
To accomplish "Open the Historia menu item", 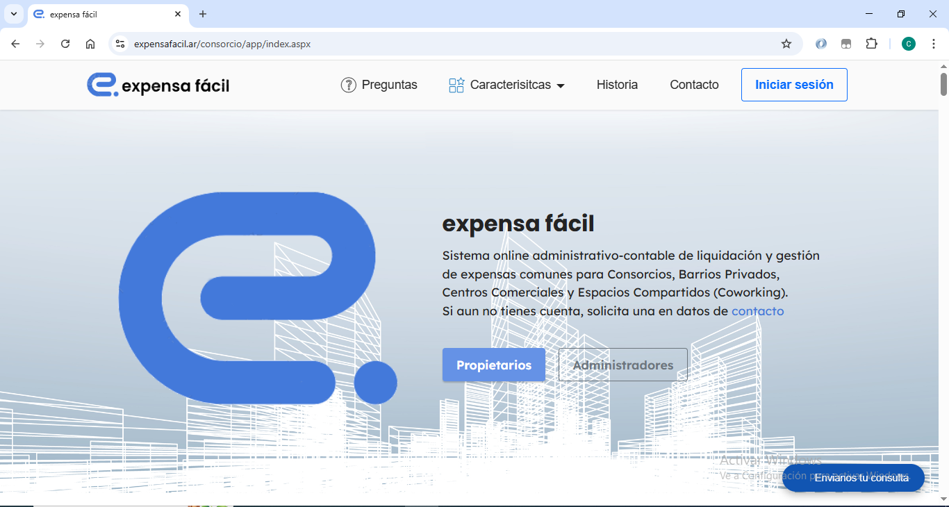I will click(617, 85).
